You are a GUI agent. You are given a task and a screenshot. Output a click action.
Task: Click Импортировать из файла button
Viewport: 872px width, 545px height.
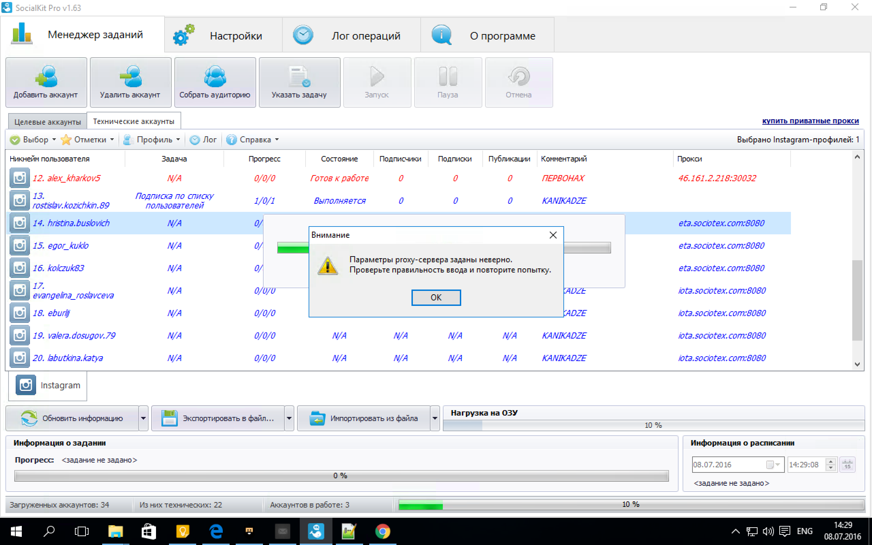[364, 418]
